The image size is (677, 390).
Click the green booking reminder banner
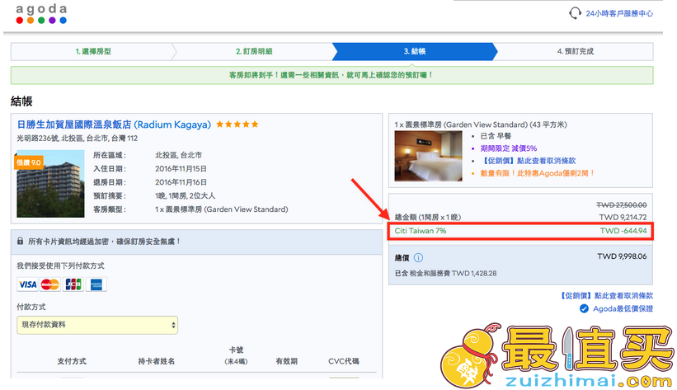331,75
